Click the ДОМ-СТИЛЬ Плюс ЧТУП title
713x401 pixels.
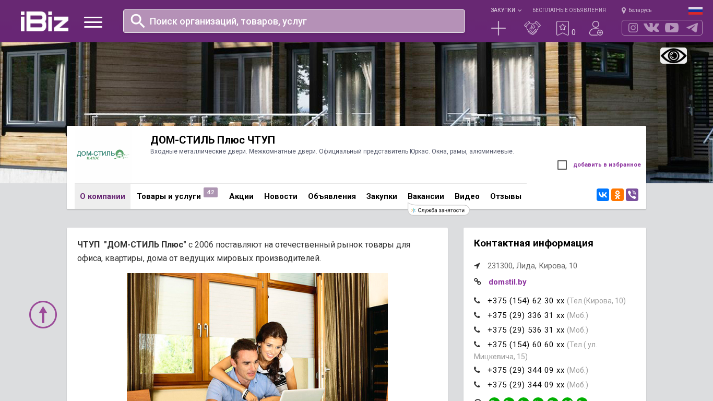212,140
